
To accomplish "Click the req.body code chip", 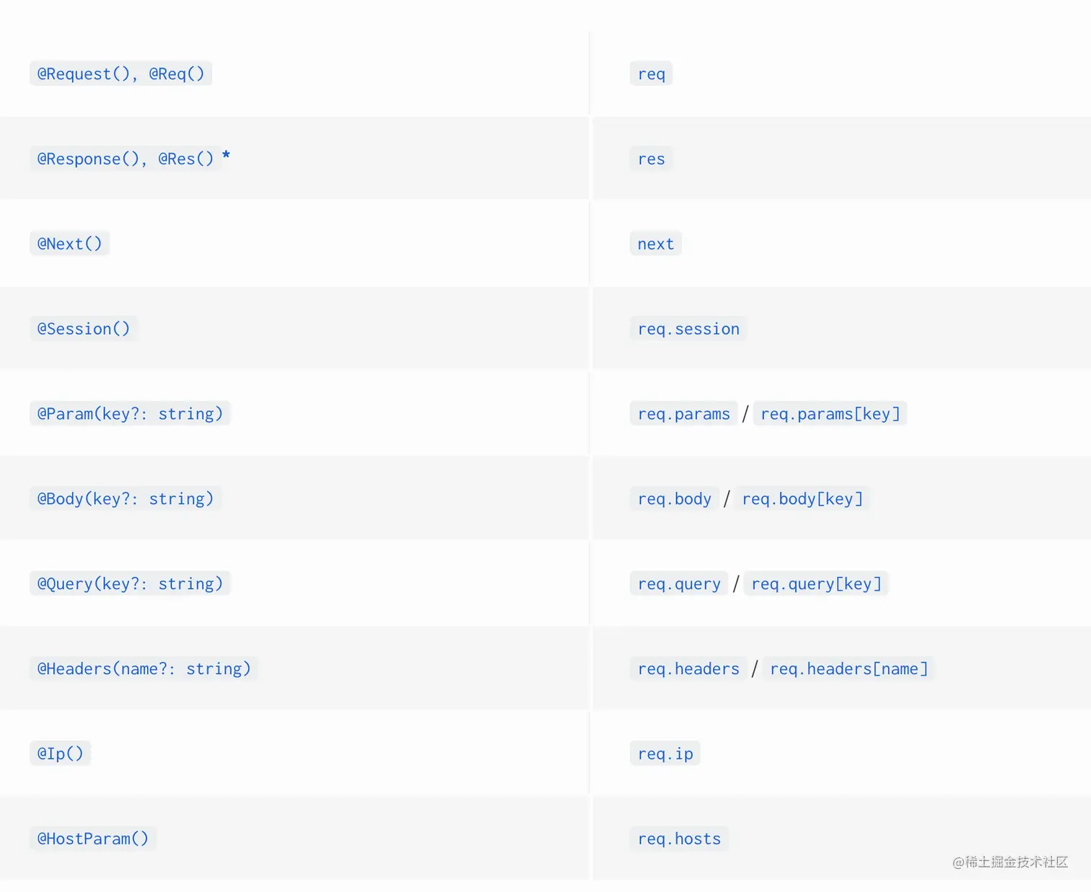I will click(674, 499).
